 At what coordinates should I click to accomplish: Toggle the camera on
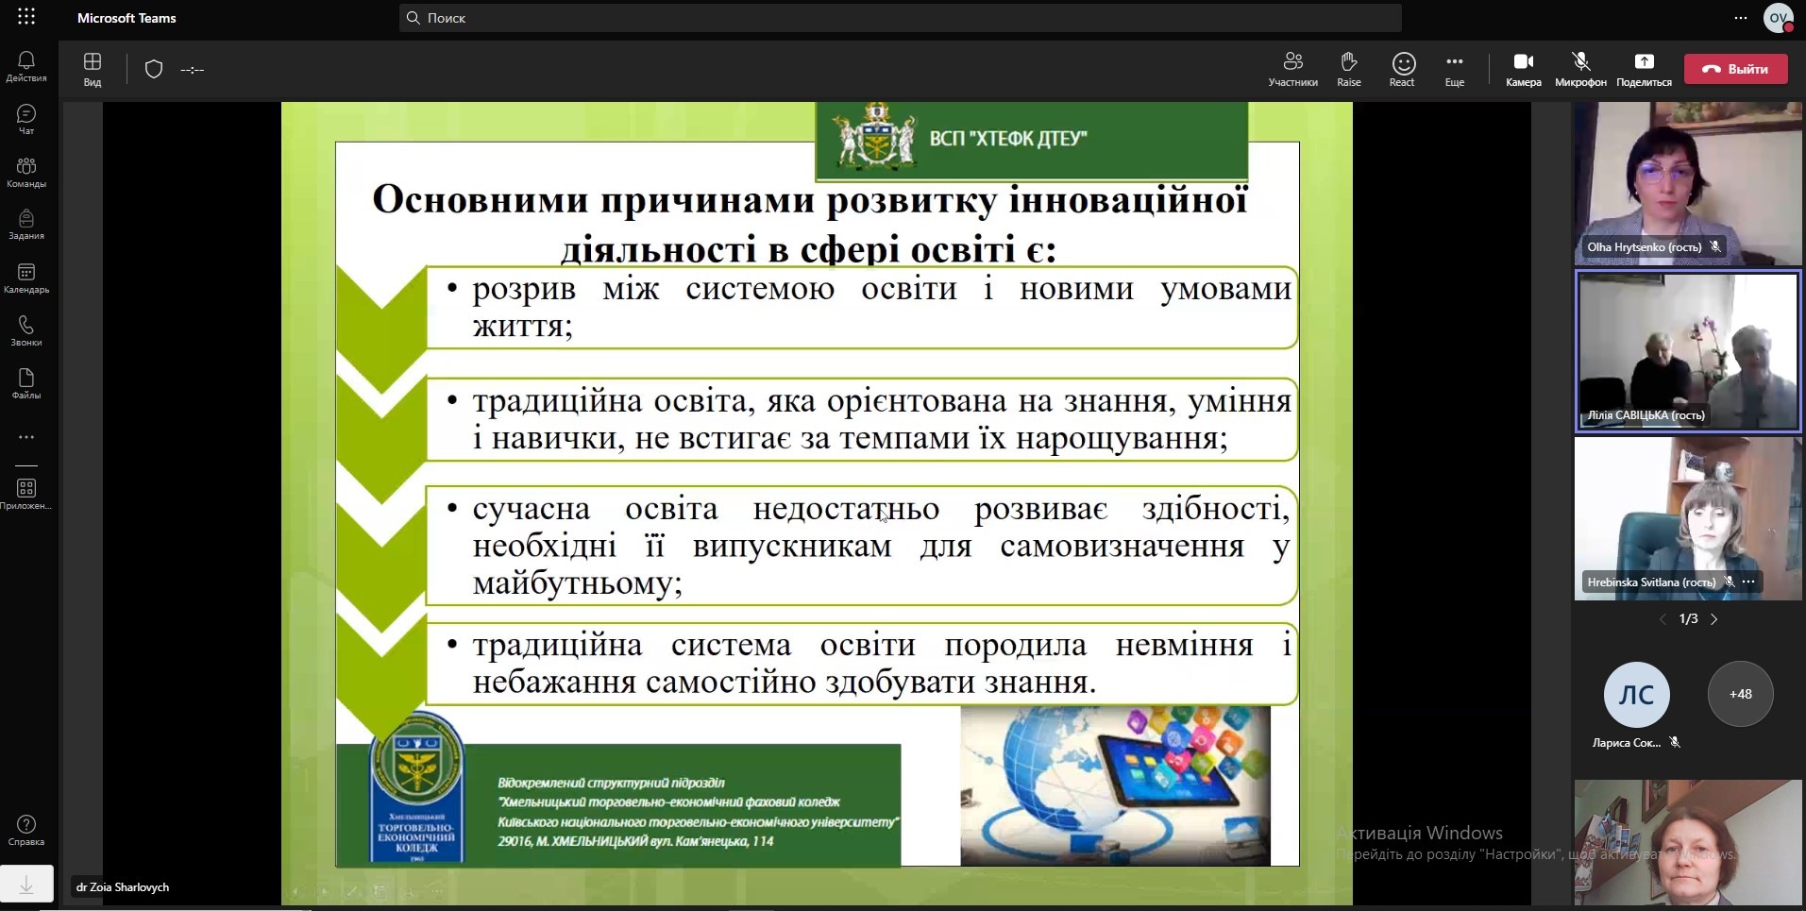(1523, 69)
